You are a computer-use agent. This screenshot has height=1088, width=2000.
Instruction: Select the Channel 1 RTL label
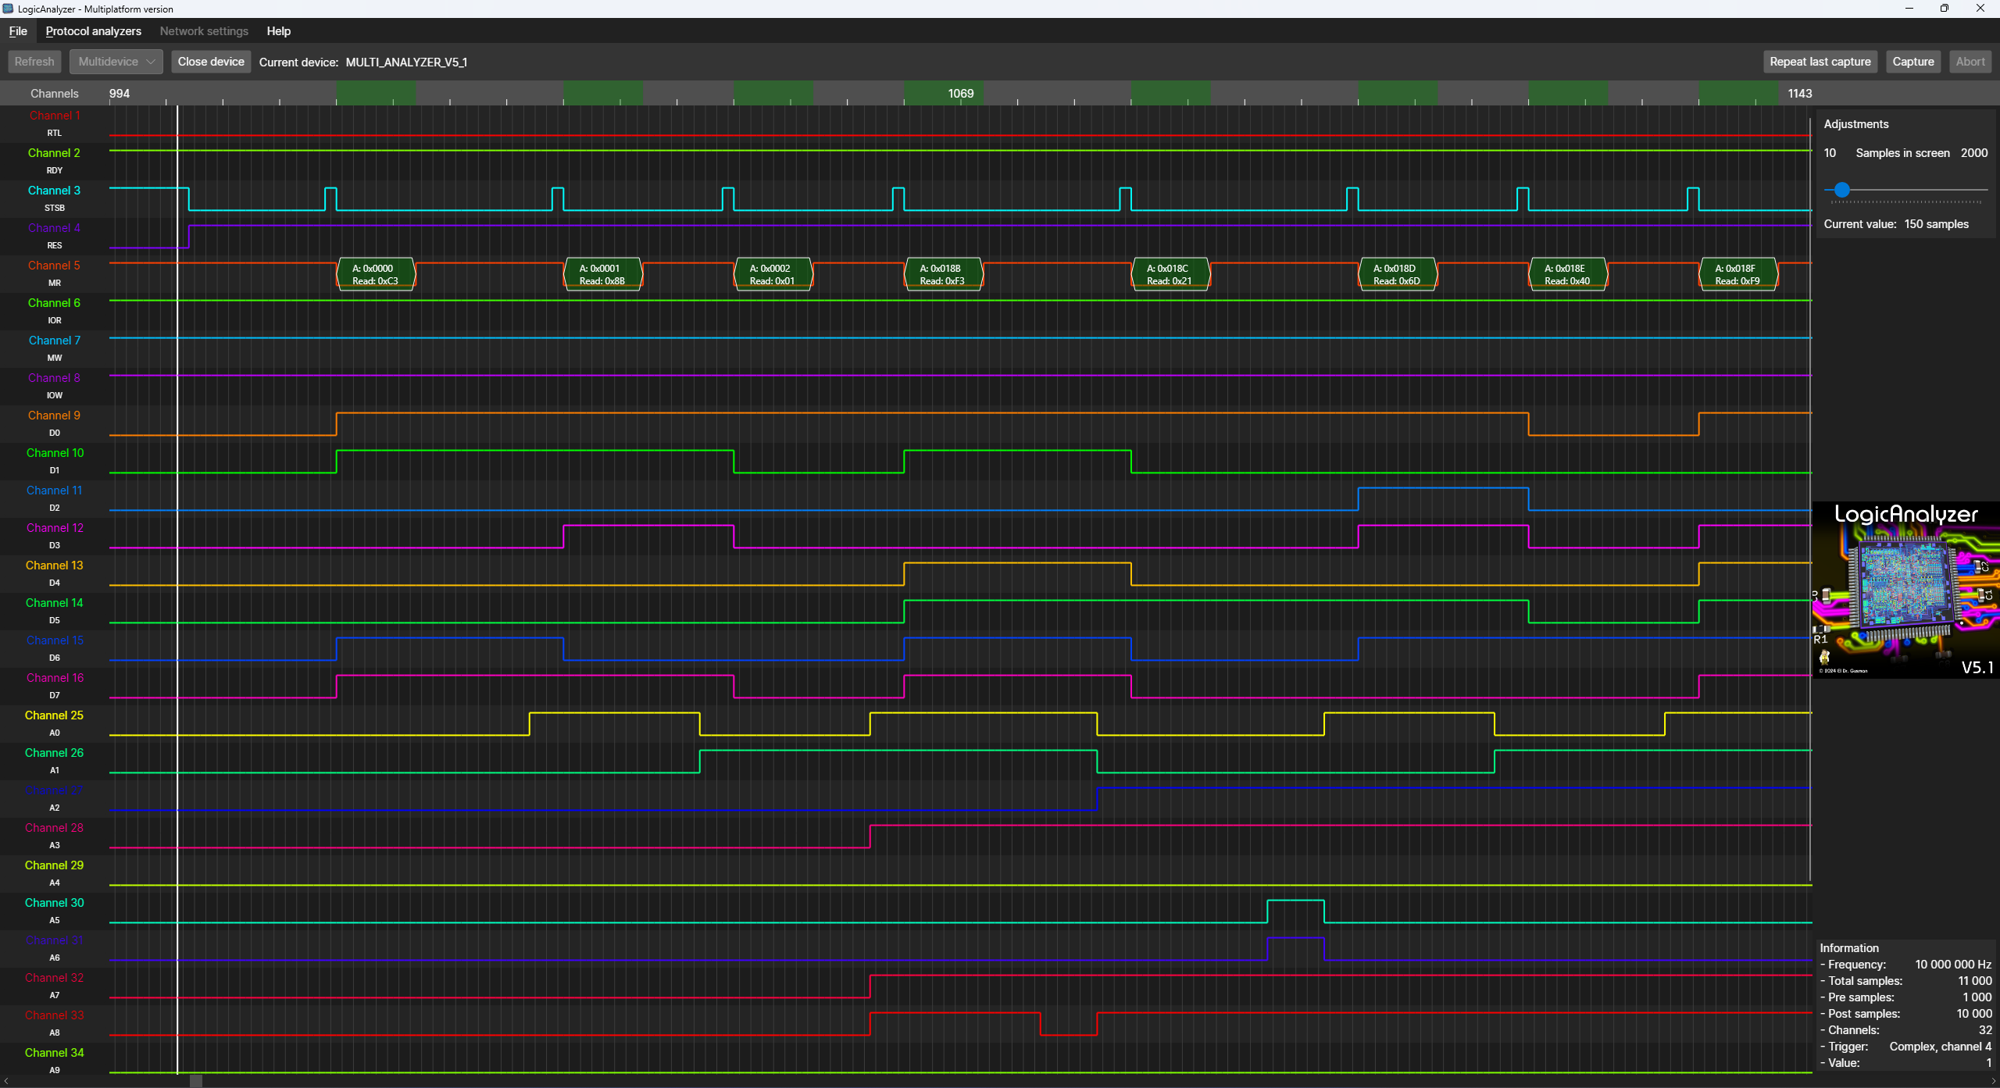pos(55,123)
